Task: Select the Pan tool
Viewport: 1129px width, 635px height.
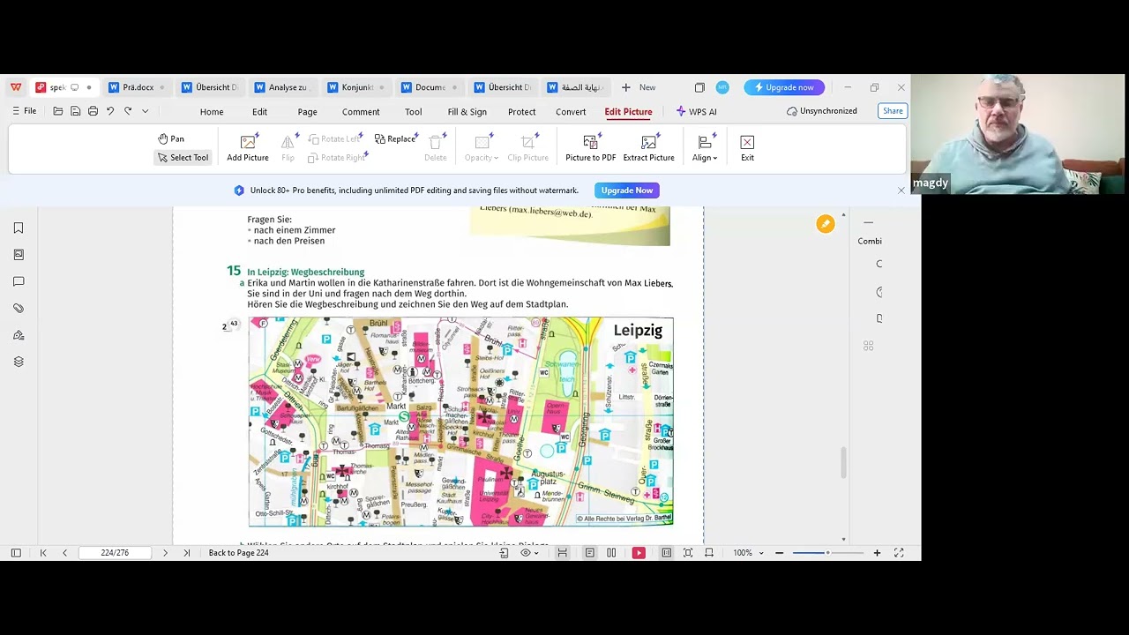Action: tap(171, 138)
